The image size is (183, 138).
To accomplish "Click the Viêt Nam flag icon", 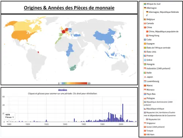I will click(x=145, y=134).
